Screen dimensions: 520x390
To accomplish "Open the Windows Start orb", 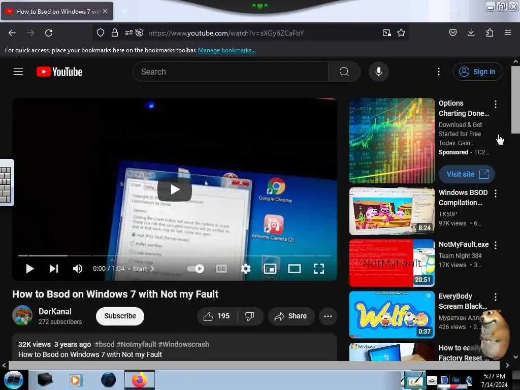I will click(14, 380).
